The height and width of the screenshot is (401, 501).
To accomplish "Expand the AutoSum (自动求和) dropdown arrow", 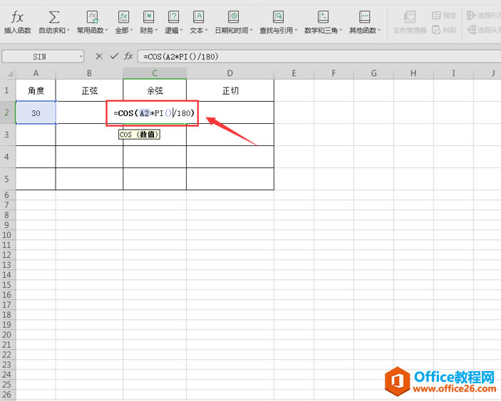I will tap(68, 31).
